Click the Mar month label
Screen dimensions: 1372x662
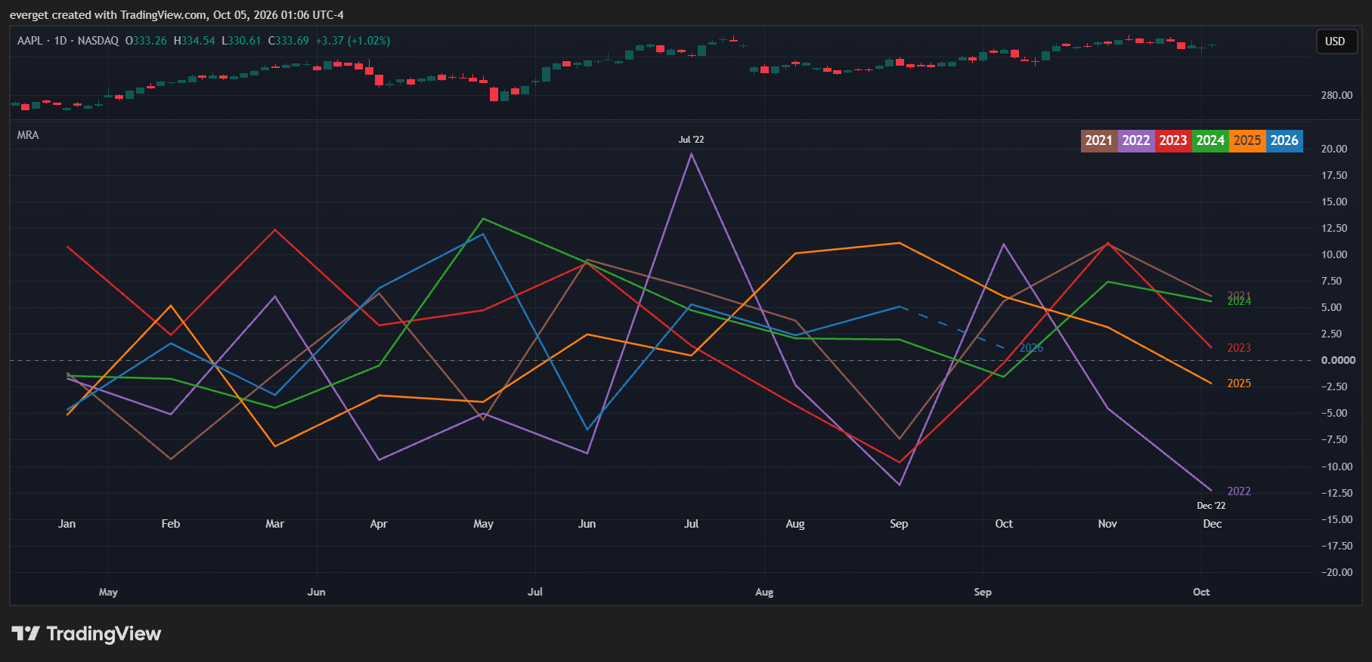[275, 524]
